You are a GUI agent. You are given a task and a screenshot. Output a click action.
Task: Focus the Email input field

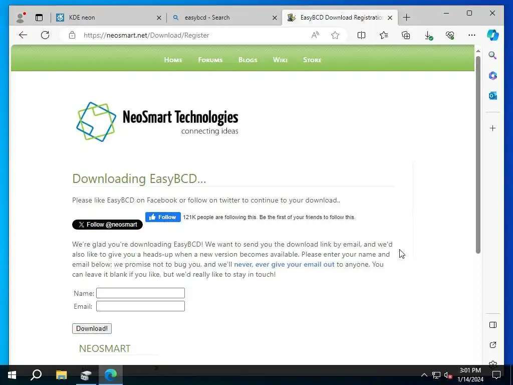point(140,306)
